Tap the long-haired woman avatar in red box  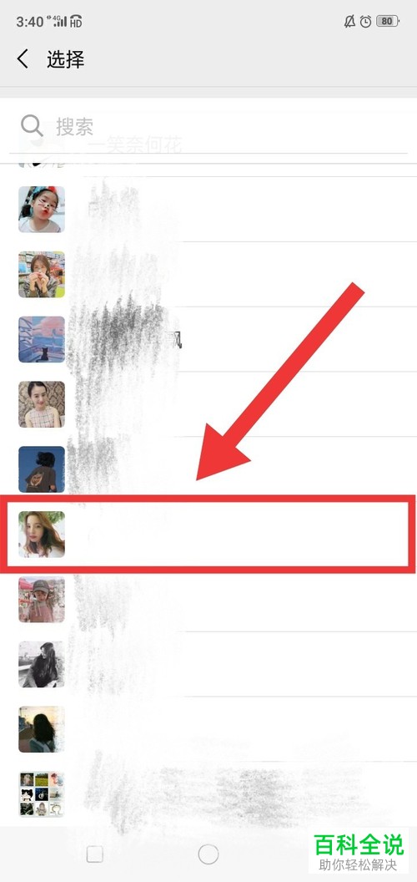coord(42,535)
